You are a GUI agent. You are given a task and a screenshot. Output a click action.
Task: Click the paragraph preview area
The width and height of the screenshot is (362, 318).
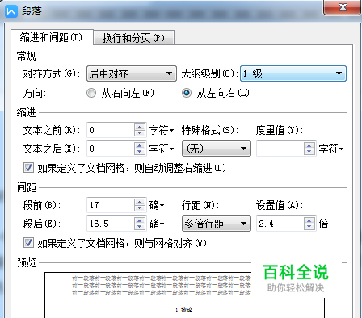point(185,295)
